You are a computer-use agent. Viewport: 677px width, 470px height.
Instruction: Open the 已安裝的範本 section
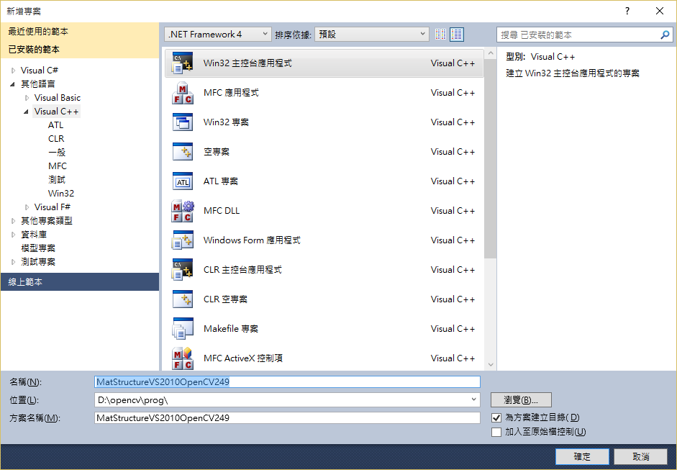80,49
